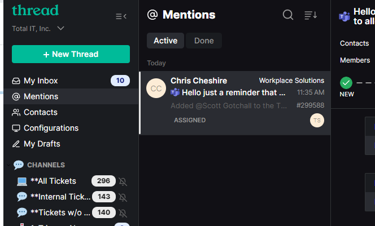
Task: Click the TS assignee avatar
Action: (317, 120)
